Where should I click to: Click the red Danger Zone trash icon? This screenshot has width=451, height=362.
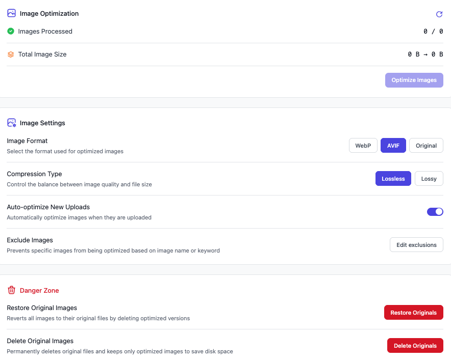[x=11, y=290]
